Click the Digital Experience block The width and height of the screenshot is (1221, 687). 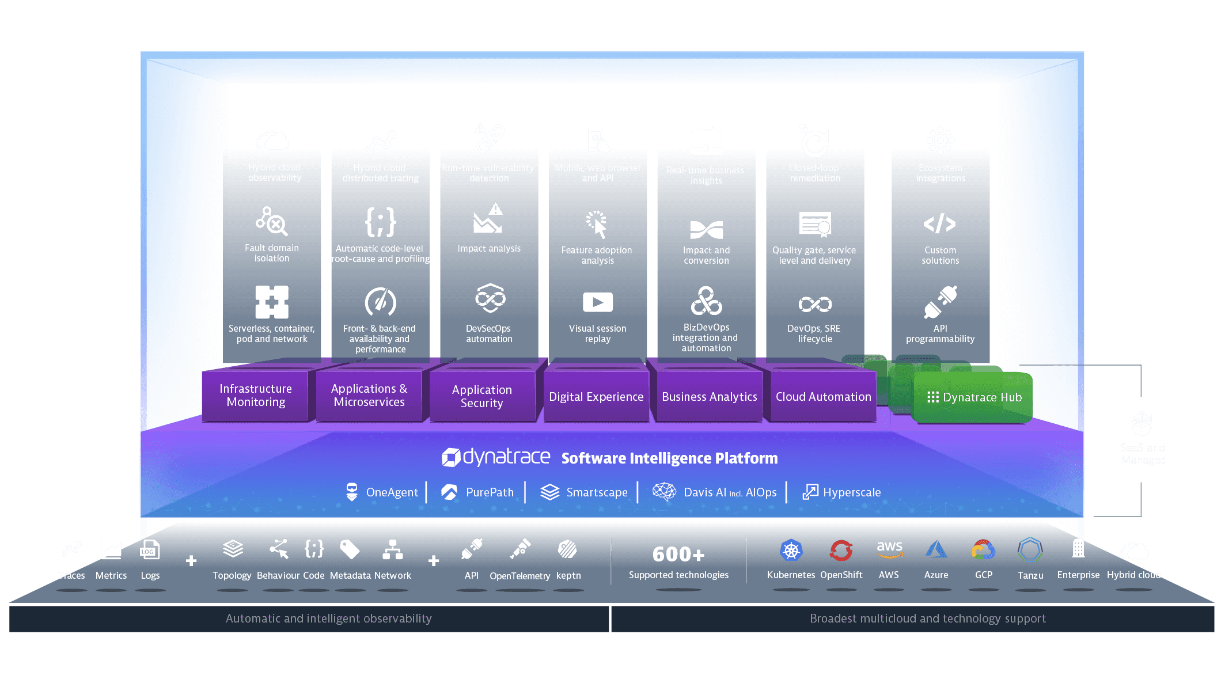click(x=596, y=397)
